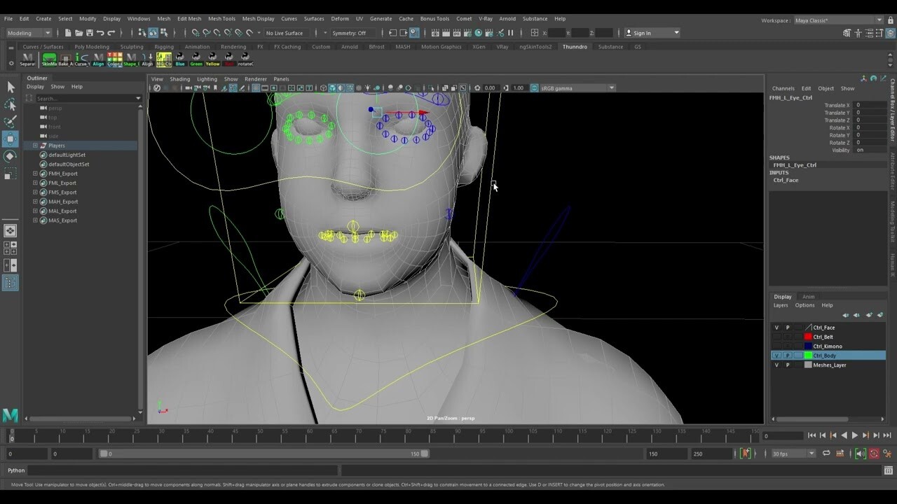
Task: Toggle playback loop mode
Action: click(826, 454)
